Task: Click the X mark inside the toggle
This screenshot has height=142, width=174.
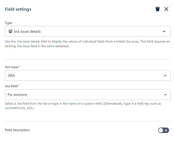Action: (x=166, y=130)
